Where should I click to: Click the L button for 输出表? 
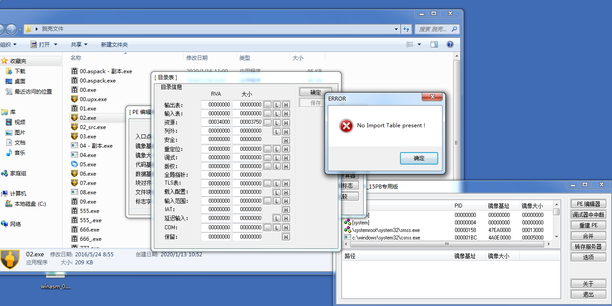[277, 105]
